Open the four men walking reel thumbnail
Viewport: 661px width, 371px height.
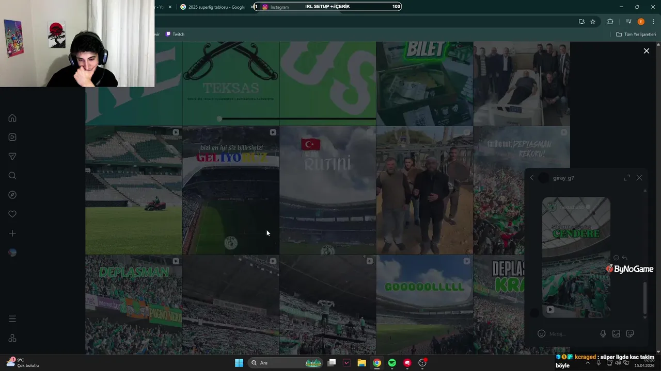point(424,190)
